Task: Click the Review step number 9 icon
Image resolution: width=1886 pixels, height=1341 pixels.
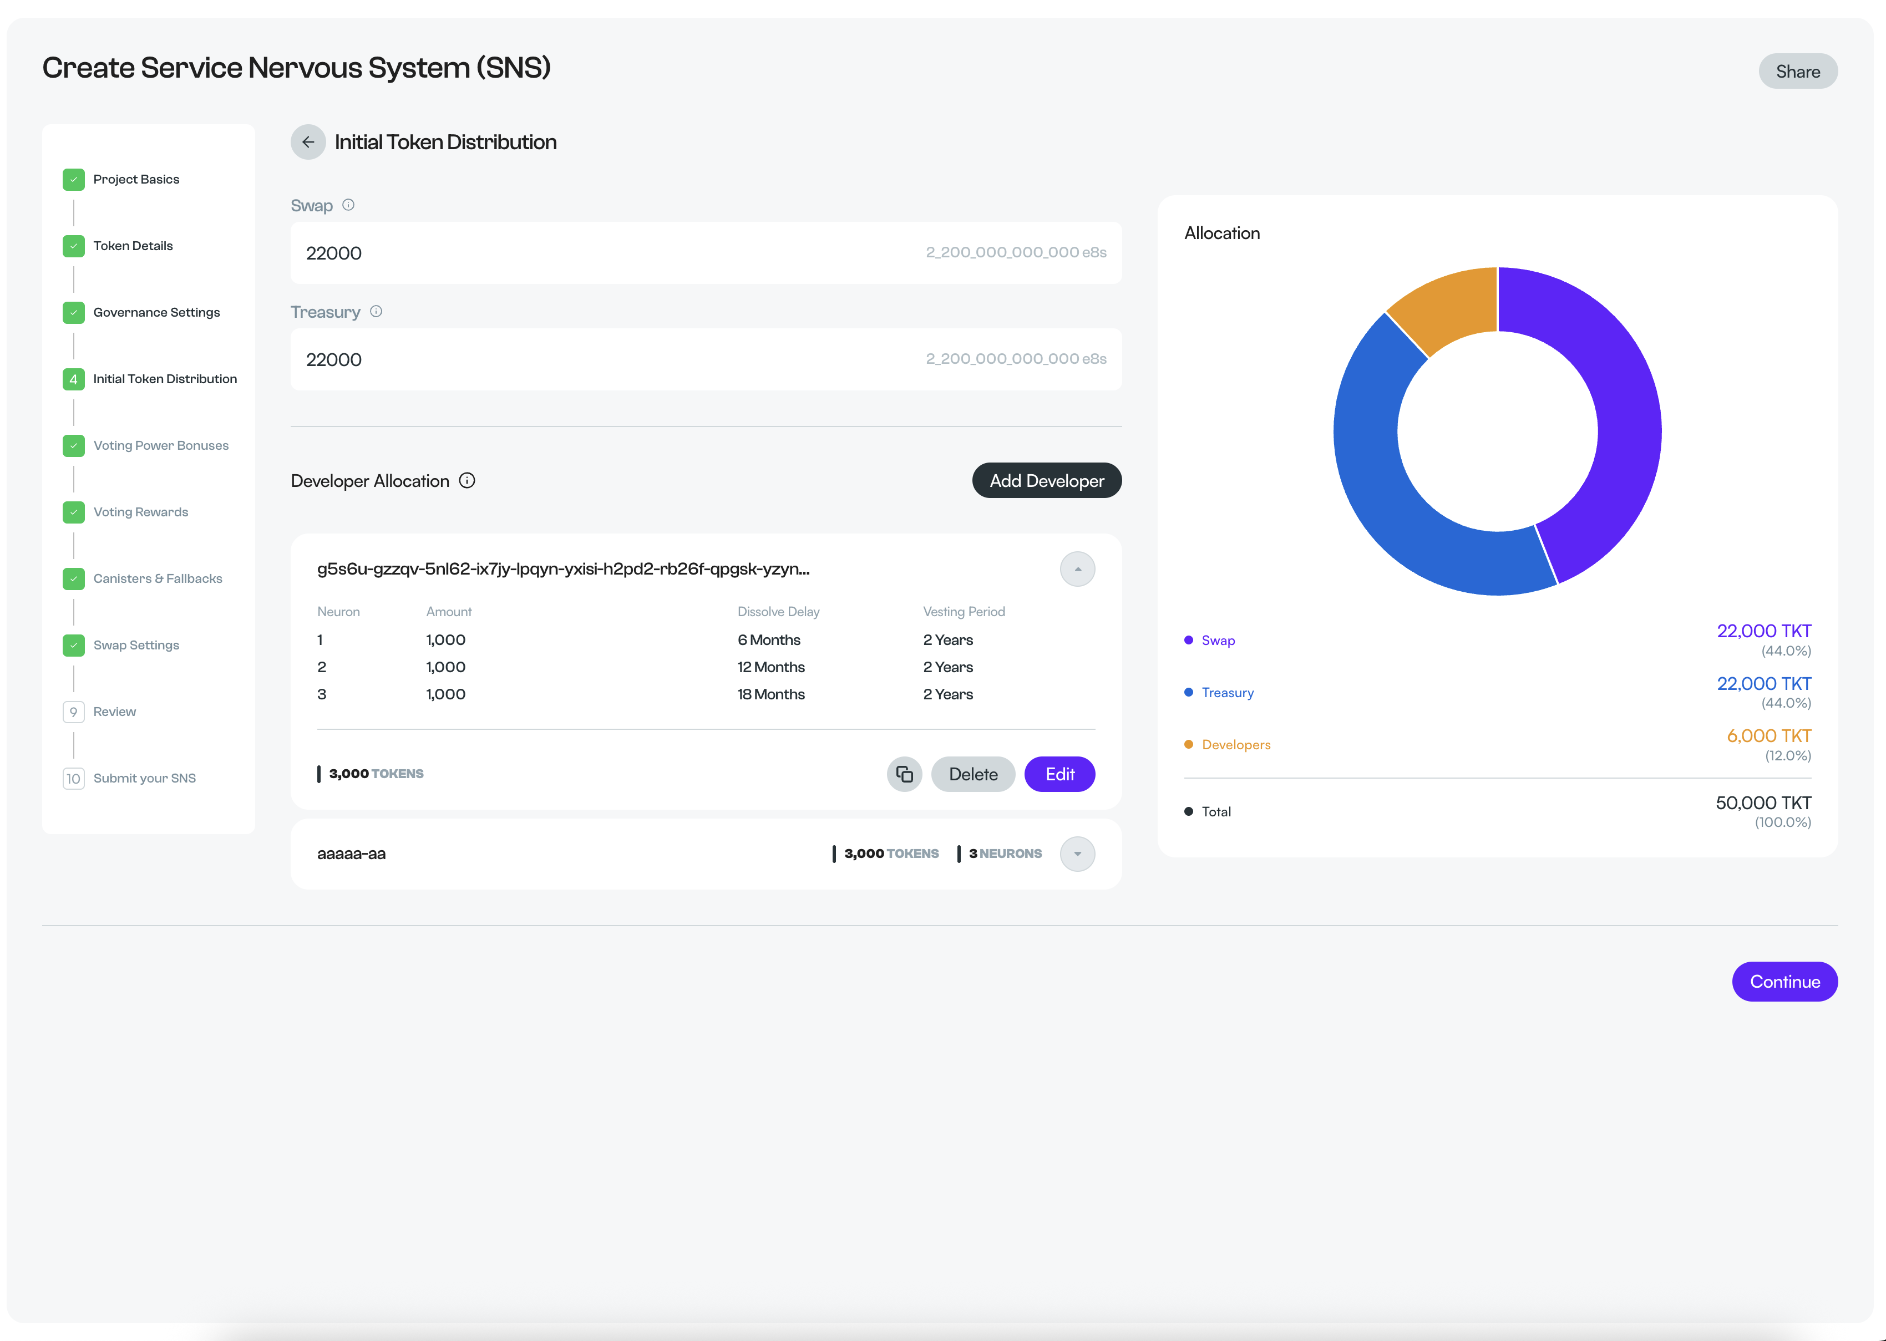Action: click(73, 712)
